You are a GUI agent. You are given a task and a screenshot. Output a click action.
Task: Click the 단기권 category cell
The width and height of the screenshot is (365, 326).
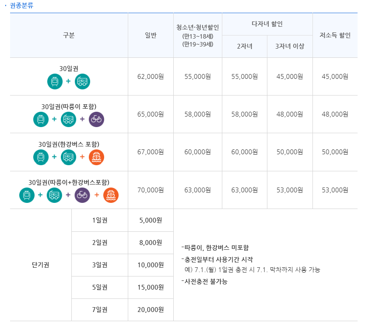(41, 265)
